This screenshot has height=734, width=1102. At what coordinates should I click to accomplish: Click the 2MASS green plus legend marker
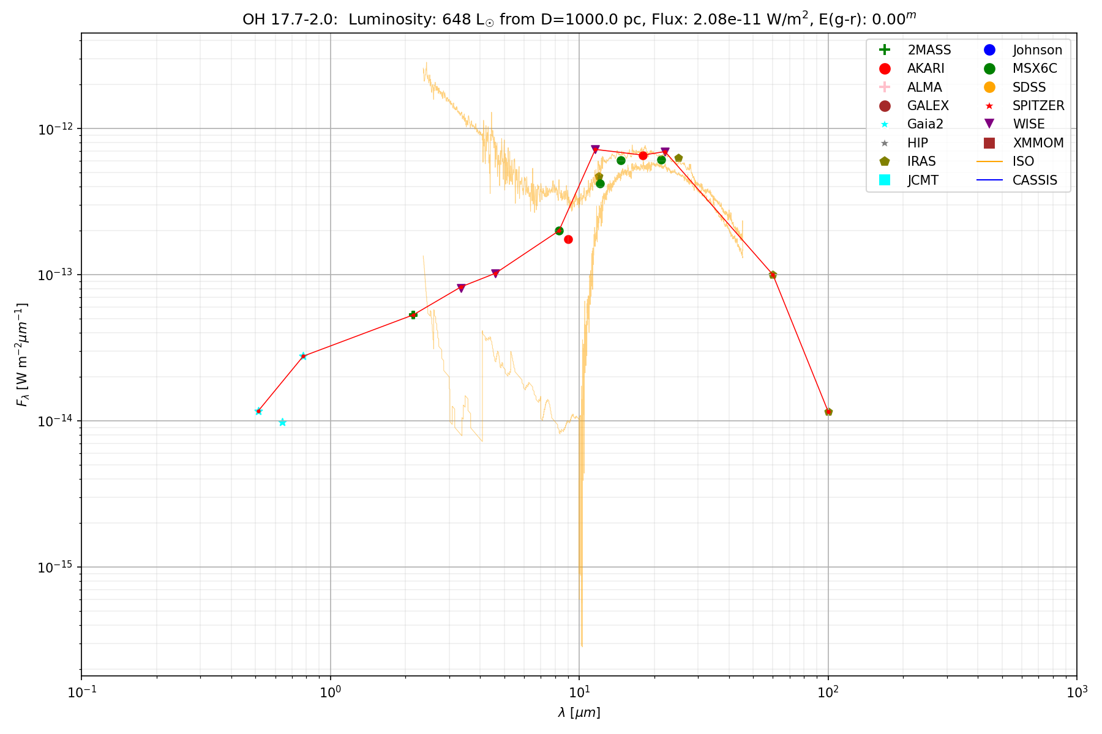click(x=884, y=50)
